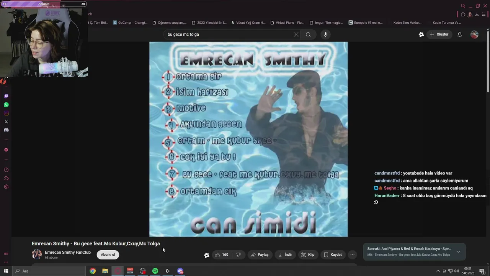Open the browser toolbar extensions icon
Viewport: 490px width, 276px height.
click(x=463, y=14)
